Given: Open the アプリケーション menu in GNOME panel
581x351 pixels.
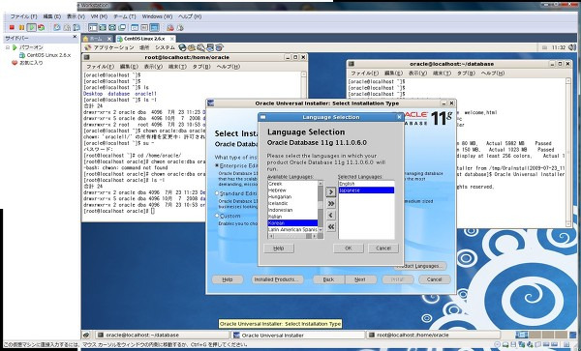Looking at the screenshot, I should (x=113, y=47).
